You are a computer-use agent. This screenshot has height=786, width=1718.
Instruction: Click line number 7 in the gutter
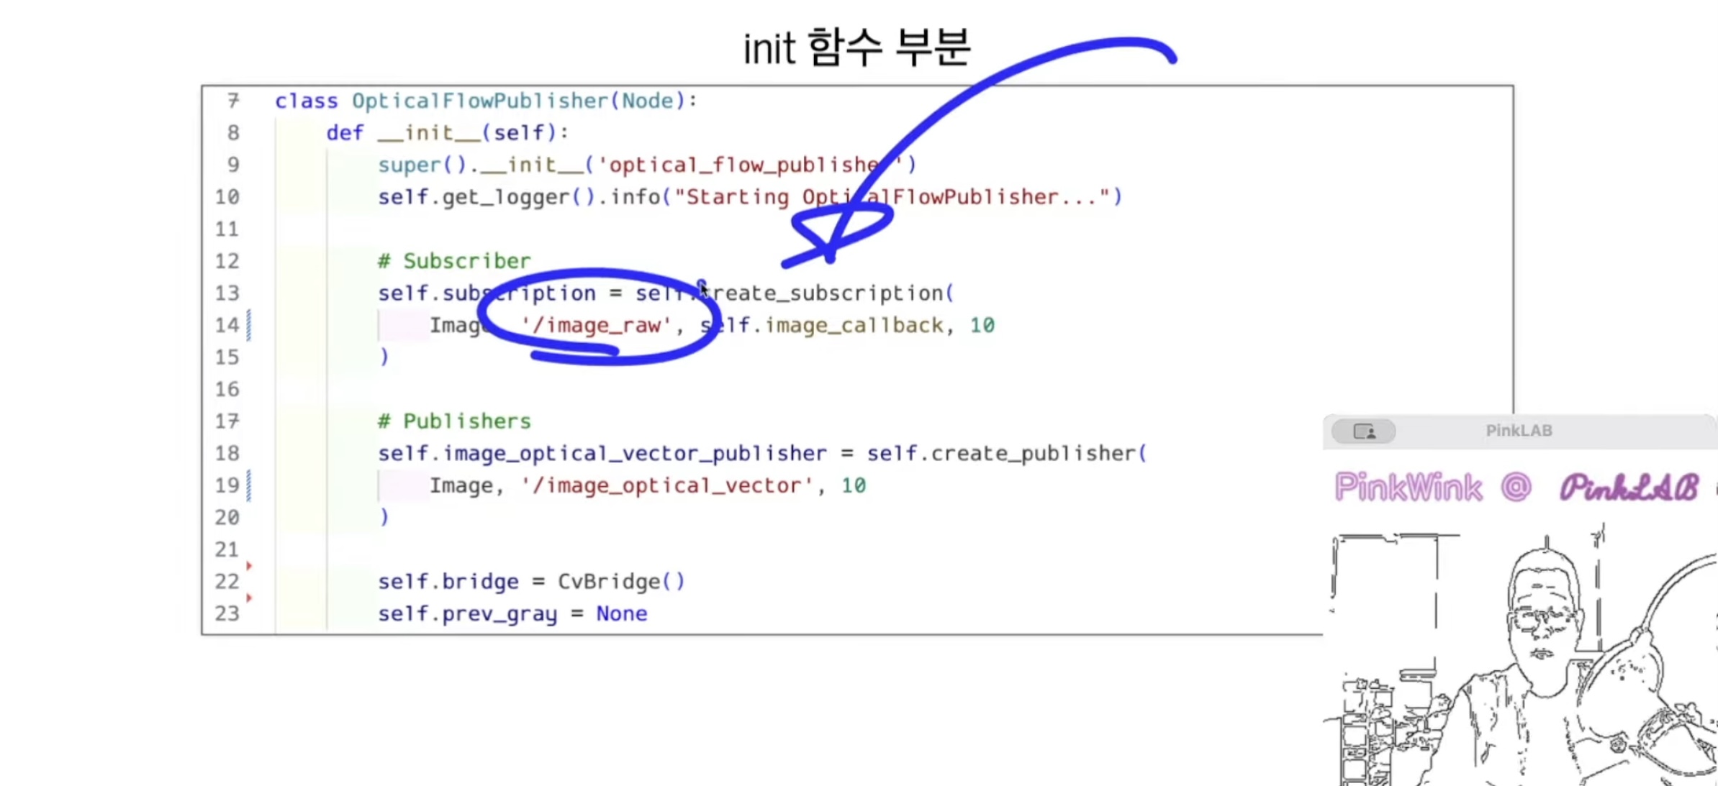tap(233, 101)
